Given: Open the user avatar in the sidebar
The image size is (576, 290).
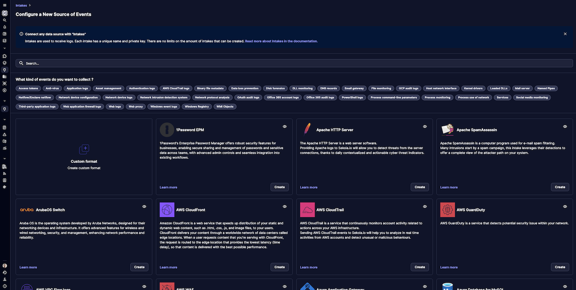Looking at the screenshot, I should point(4,266).
